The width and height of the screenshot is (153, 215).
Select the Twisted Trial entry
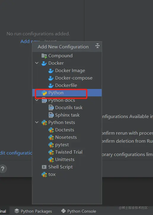pyautogui.click(x=67, y=152)
